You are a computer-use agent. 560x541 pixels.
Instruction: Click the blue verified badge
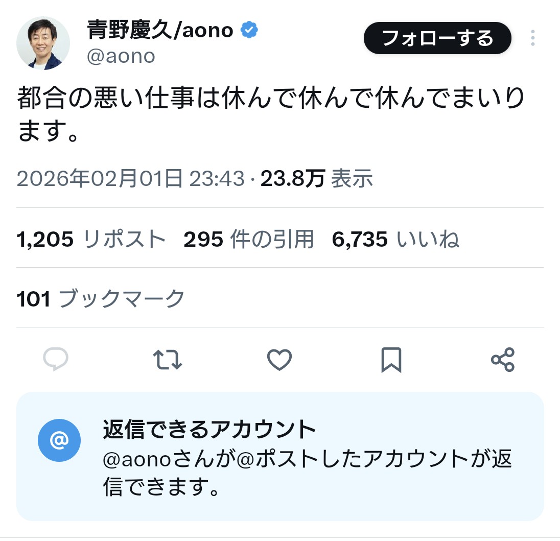[x=249, y=31]
